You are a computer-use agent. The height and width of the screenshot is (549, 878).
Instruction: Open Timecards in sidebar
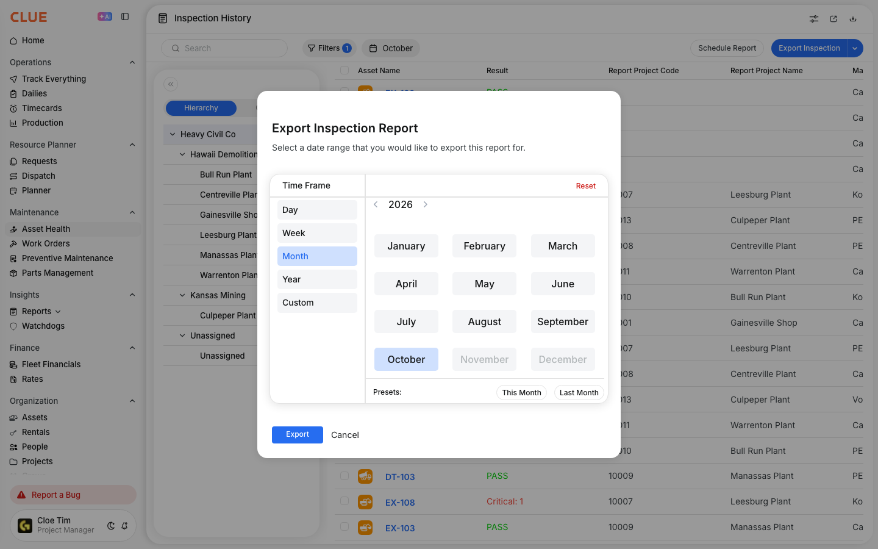(41, 108)
